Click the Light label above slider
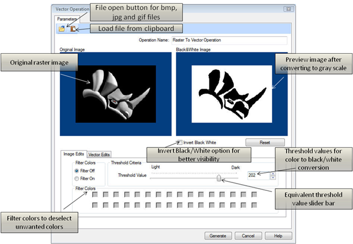This screenshot has width=353, height=244. click(155, 167)
